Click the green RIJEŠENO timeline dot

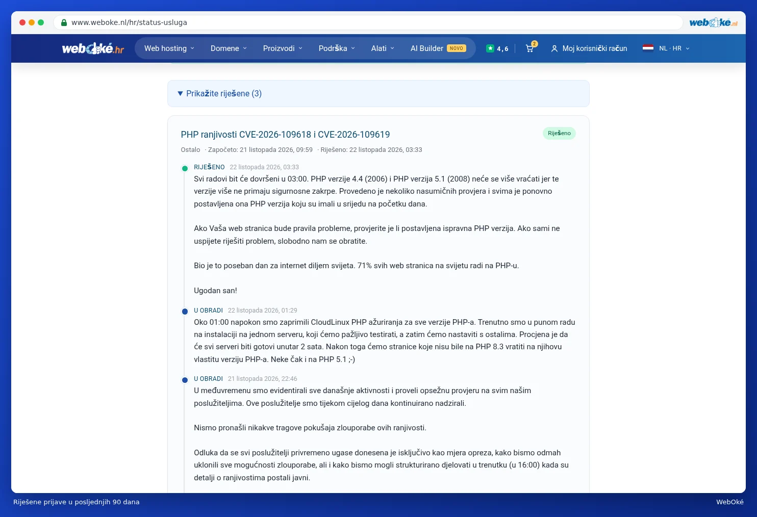(185, 168)
